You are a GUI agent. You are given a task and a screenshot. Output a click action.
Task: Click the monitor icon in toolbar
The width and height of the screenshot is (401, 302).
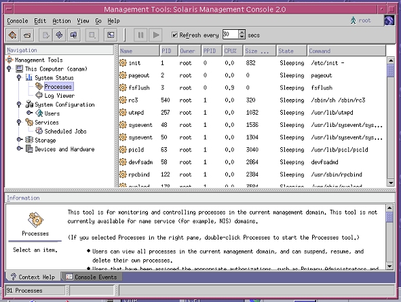coord(74,35)
